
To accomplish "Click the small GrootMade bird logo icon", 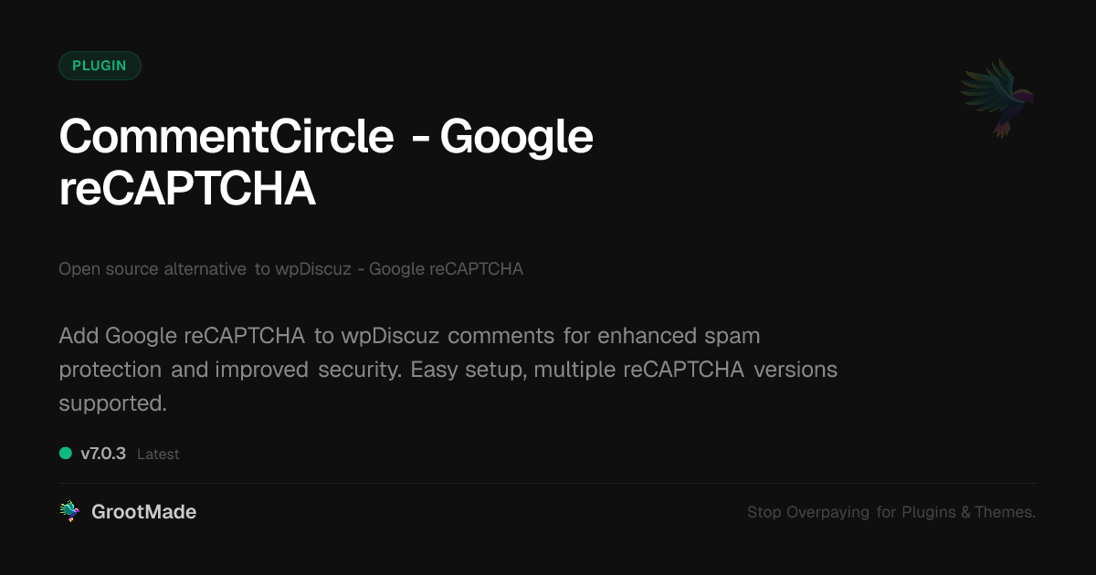I will (69, 512).
